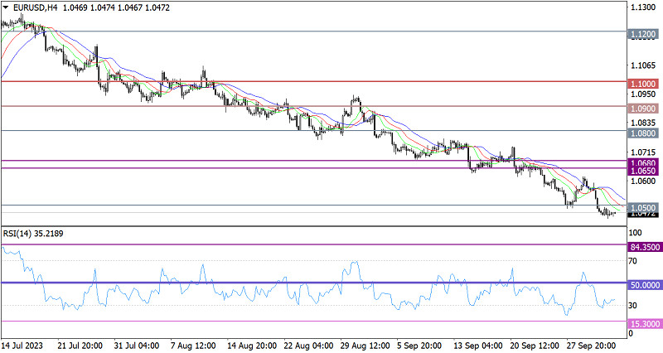Click the 22 Aug 04:00 time label
This screenshot has height=353, width=663.
pyautogui.click(x=308, y=346)
